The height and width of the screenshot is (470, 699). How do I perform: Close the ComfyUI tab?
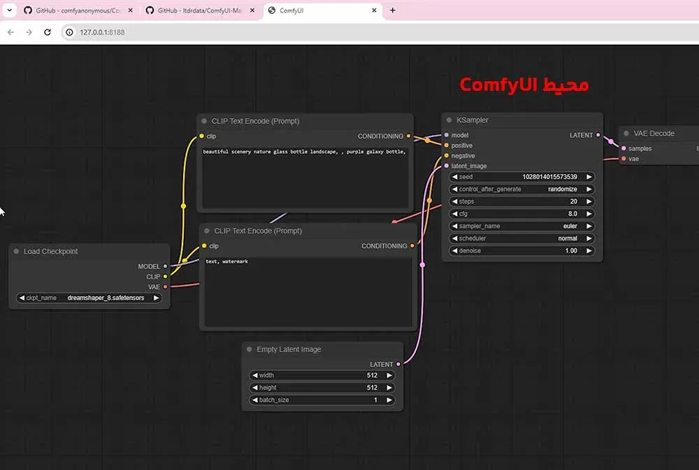[x=374, y=10]
